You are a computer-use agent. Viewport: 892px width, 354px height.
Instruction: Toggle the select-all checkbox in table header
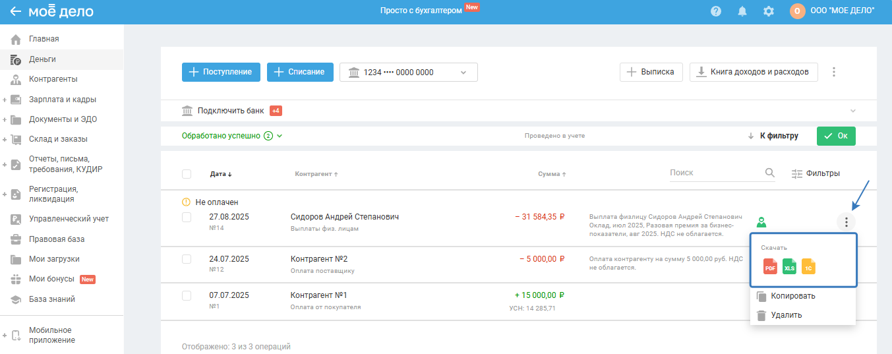click(187, 174)
